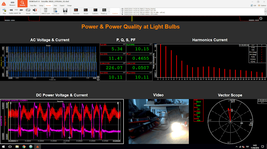Open the Recorder display

(x=76, y=11)
